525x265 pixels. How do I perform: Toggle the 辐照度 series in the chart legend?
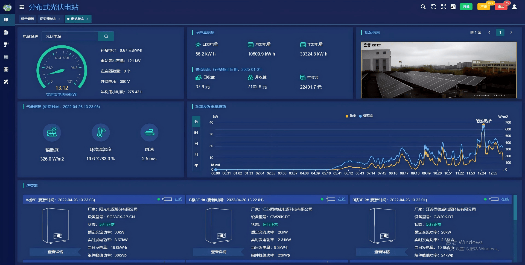pyautogui.click(x=366, y=116)
